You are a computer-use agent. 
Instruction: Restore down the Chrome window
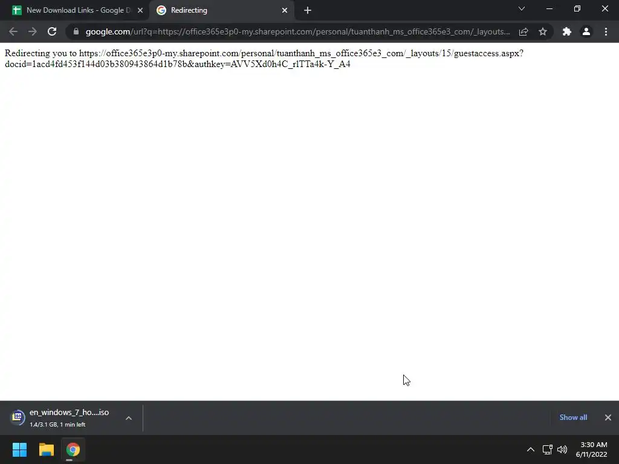[x=577, y=8]
